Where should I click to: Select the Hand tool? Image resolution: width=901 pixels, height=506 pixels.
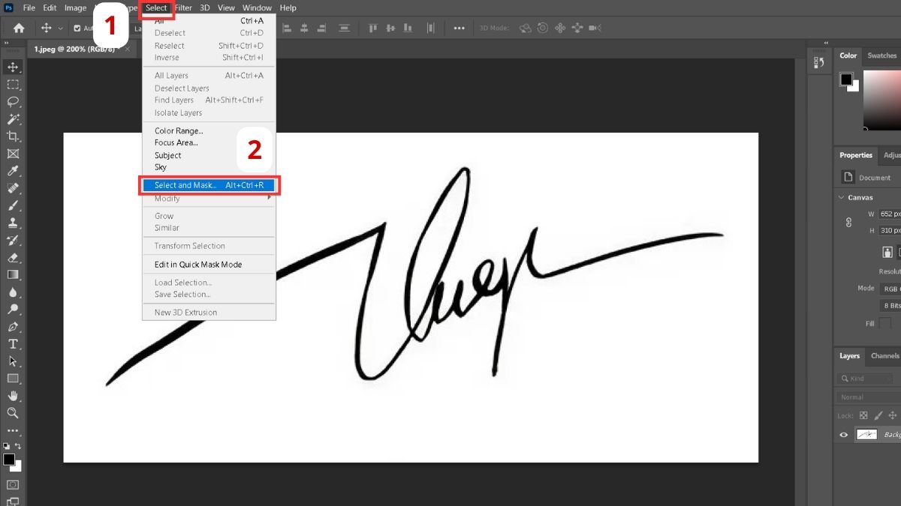pos(13,396)
